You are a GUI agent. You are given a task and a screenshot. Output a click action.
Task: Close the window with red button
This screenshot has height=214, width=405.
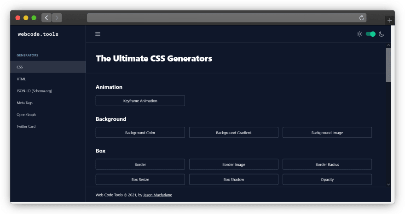pyautogui.click(x=18, y=18)
